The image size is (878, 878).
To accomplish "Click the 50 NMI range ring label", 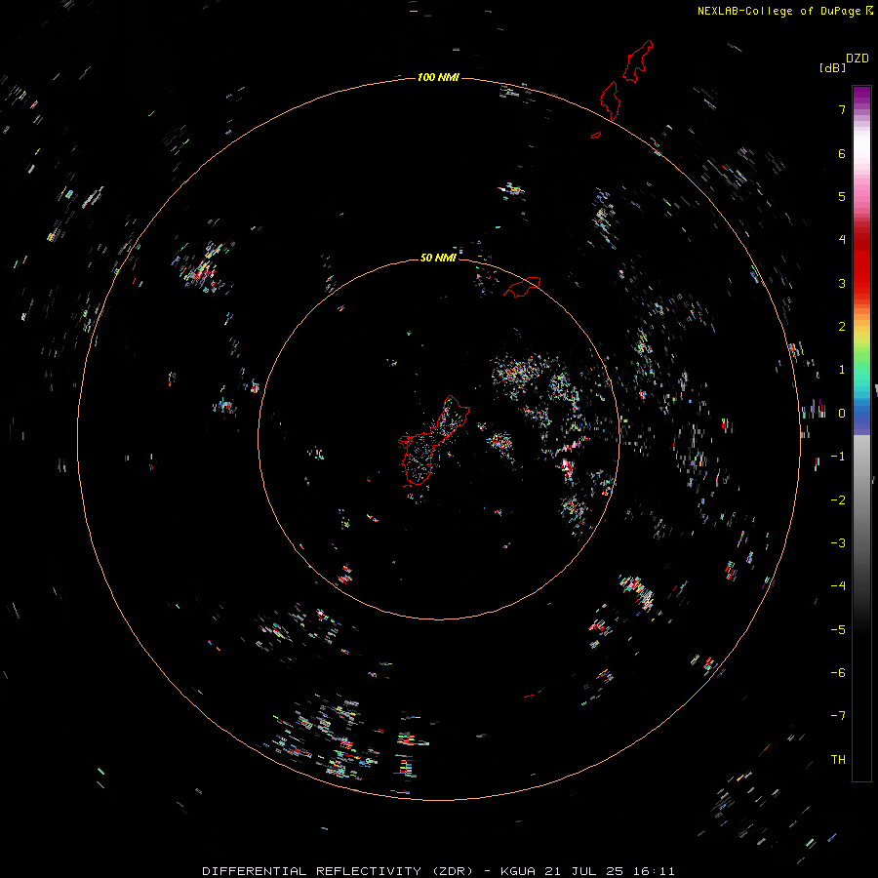I will [438, 258].
